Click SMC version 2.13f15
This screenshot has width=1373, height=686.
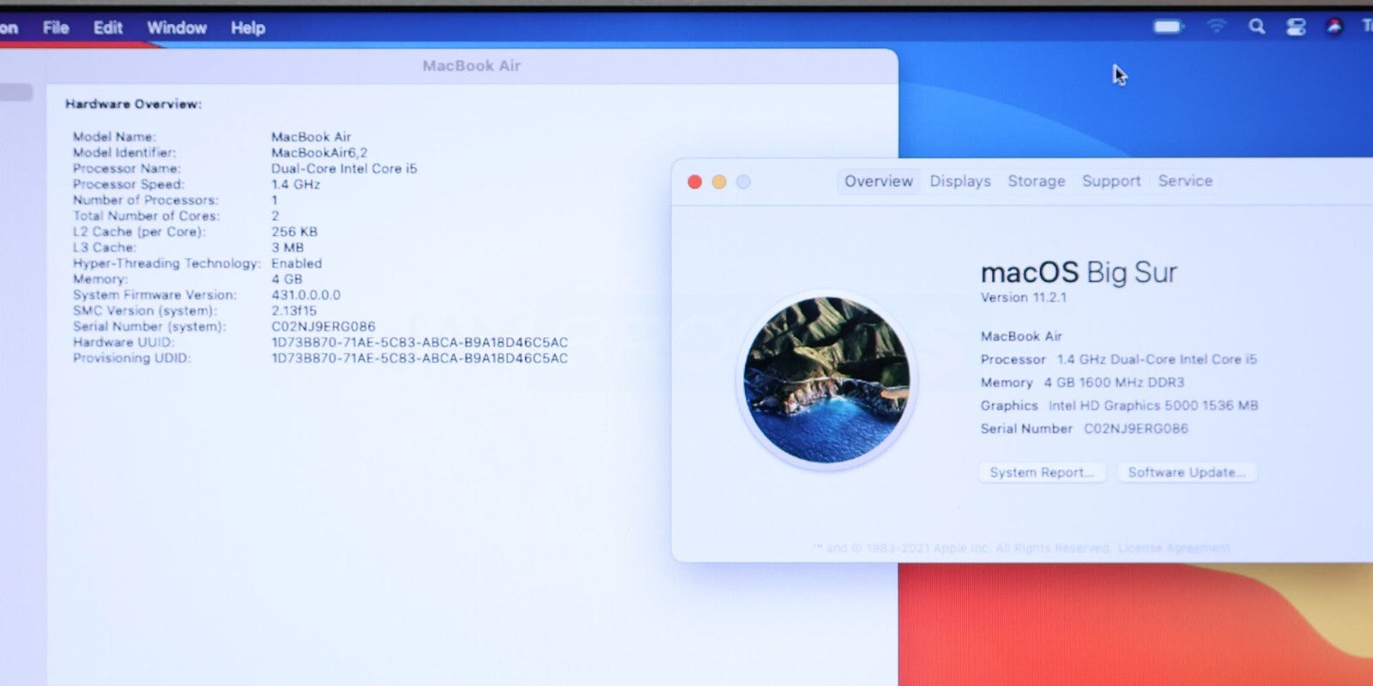click(293, 310)
